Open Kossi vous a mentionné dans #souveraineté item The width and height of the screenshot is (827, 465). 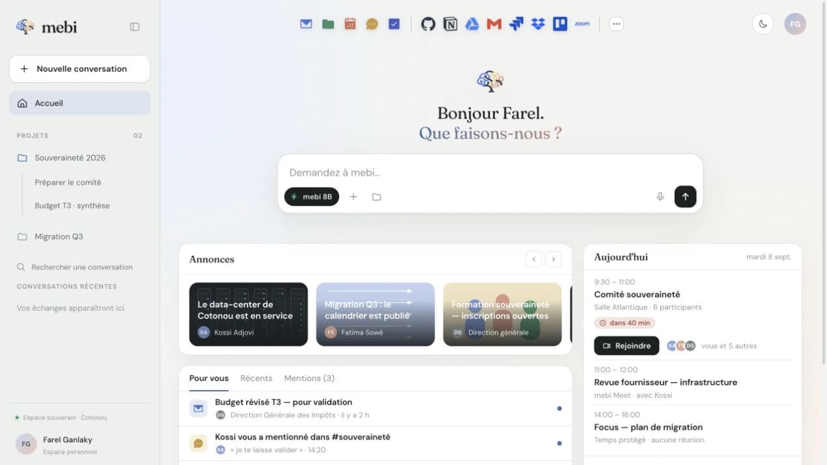375,444
